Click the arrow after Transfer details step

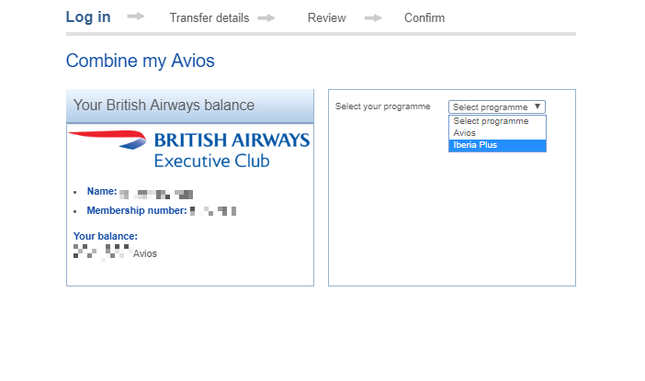[x=266, y=17]
